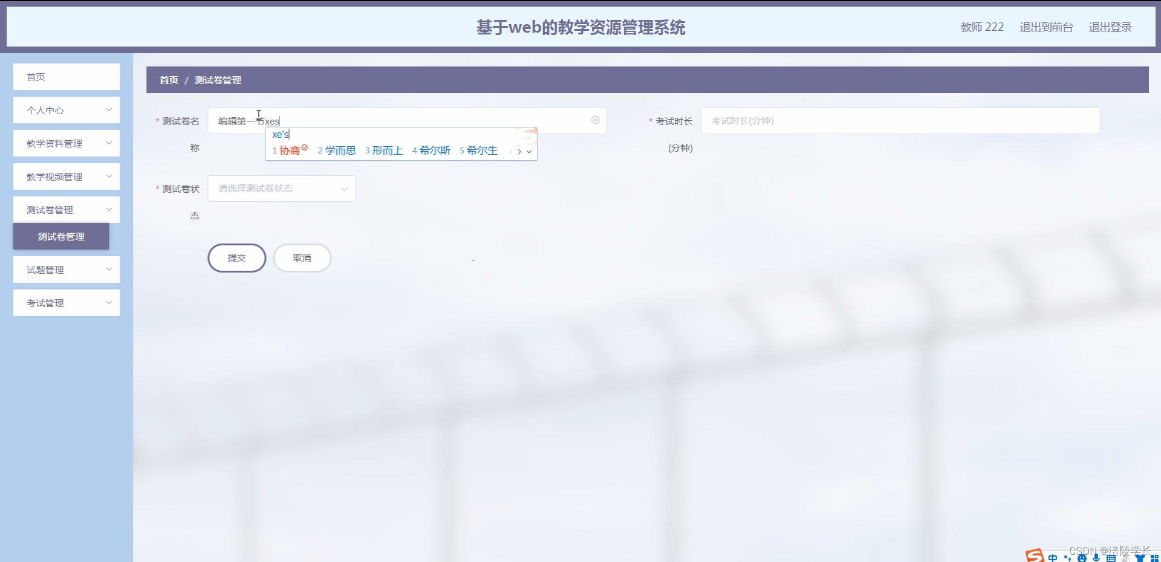This screenshot has width=1161, height=562.
Task: Open the 测试卷状态 dropdown
Action: [x=281, y=188]
